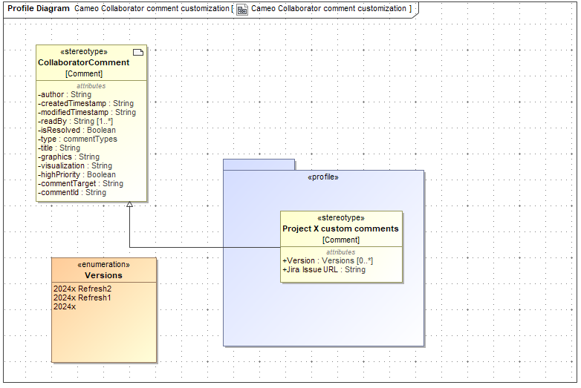Click the plain 2024x literal in Versions
The image size is (581, 388).
tap(65, 306)
